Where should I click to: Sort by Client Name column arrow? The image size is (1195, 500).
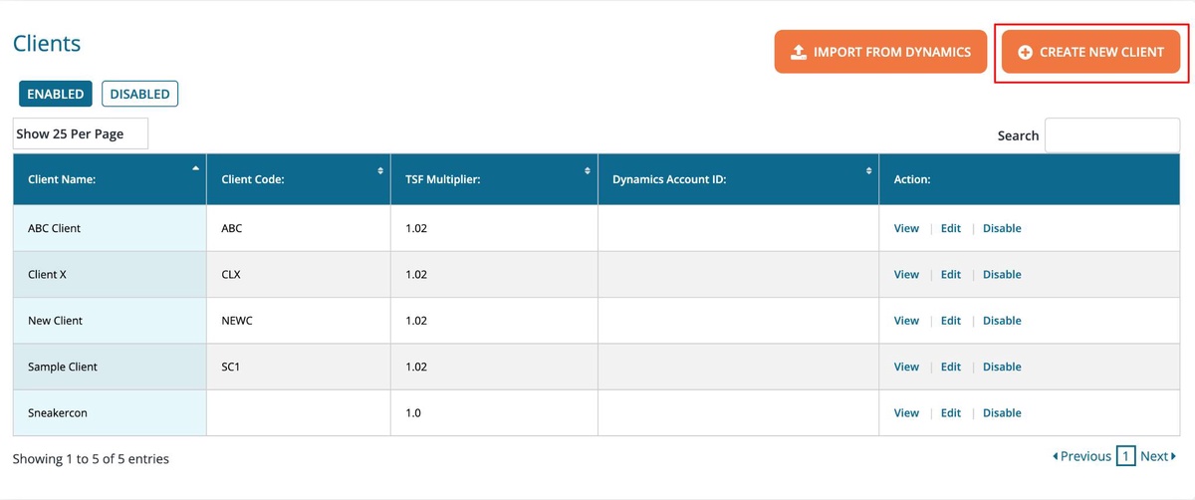(195, 169)
